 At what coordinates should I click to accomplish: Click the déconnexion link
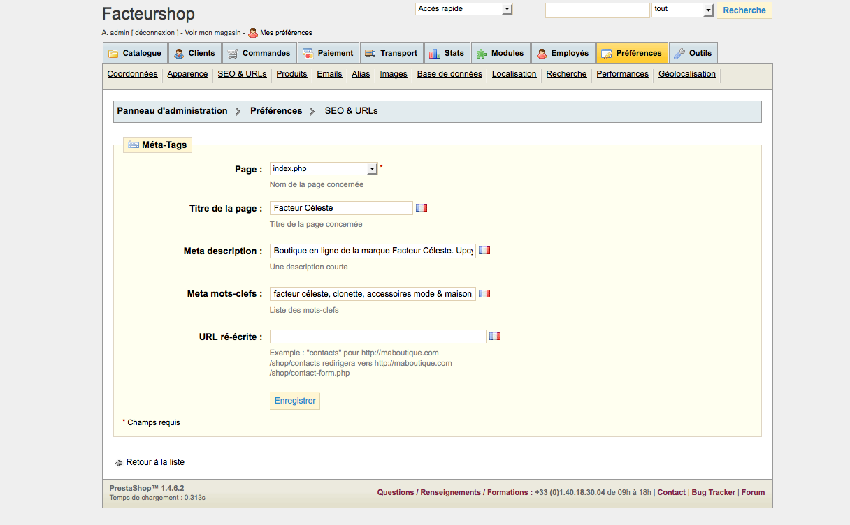pyautogui.click(x=154, y=33)
